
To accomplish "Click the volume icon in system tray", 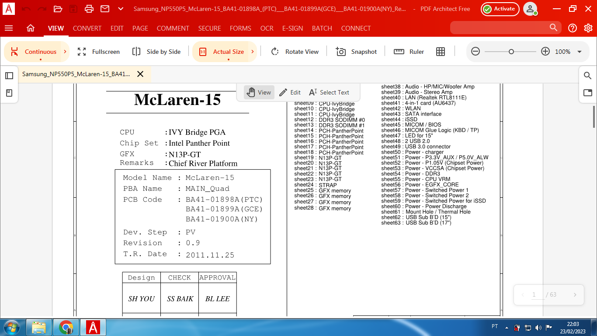I will [x=538, y=327].
